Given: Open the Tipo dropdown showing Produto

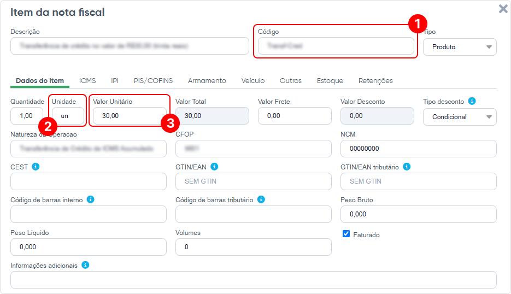Looking at the screenshot, I should click(x=460, y=47).
